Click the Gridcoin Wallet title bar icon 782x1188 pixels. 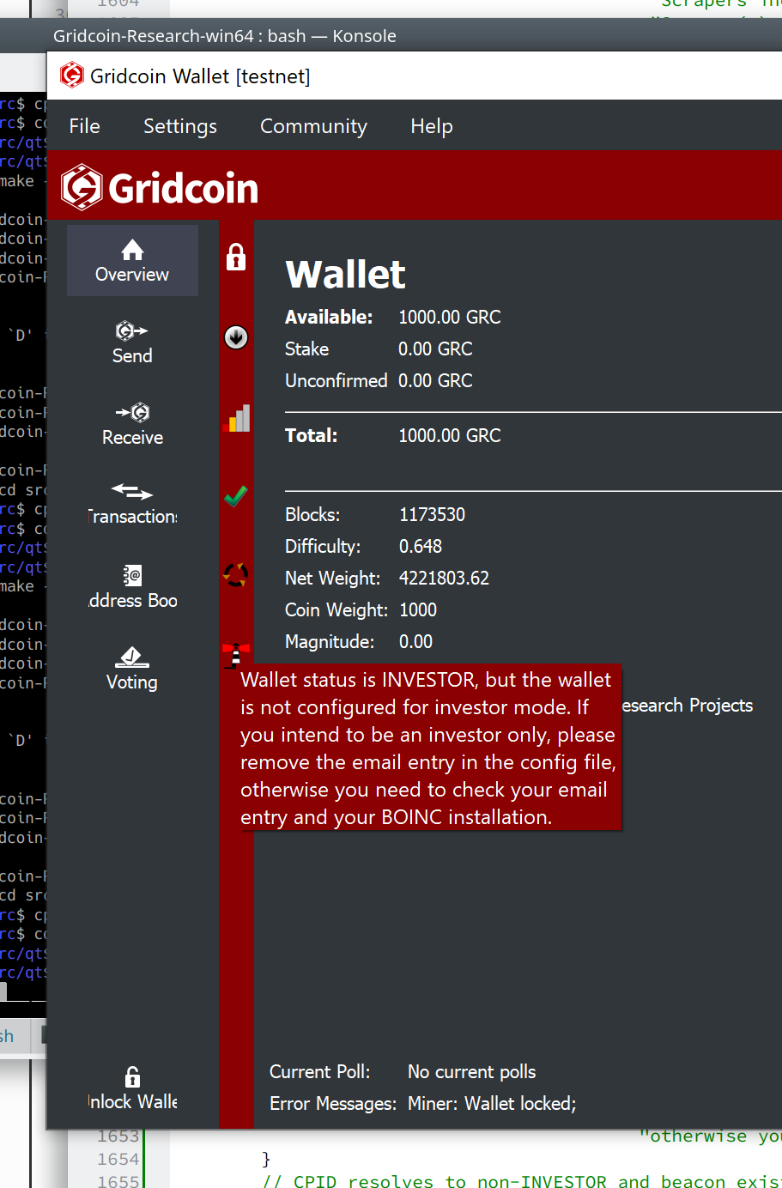click(x=72, y=76)
